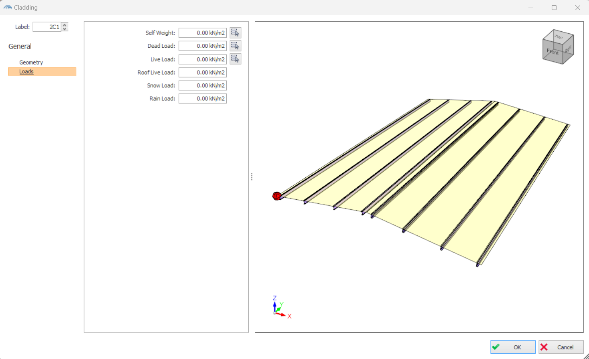Focus the Roof Live Load field
Viewport: 589px width, 359px height.
coord(203,73)
